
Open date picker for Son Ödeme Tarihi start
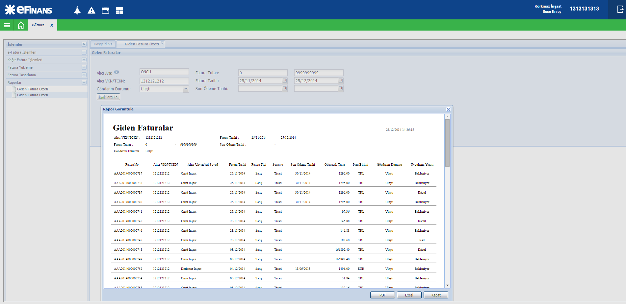pyautogui.click(x=285, y=88)
